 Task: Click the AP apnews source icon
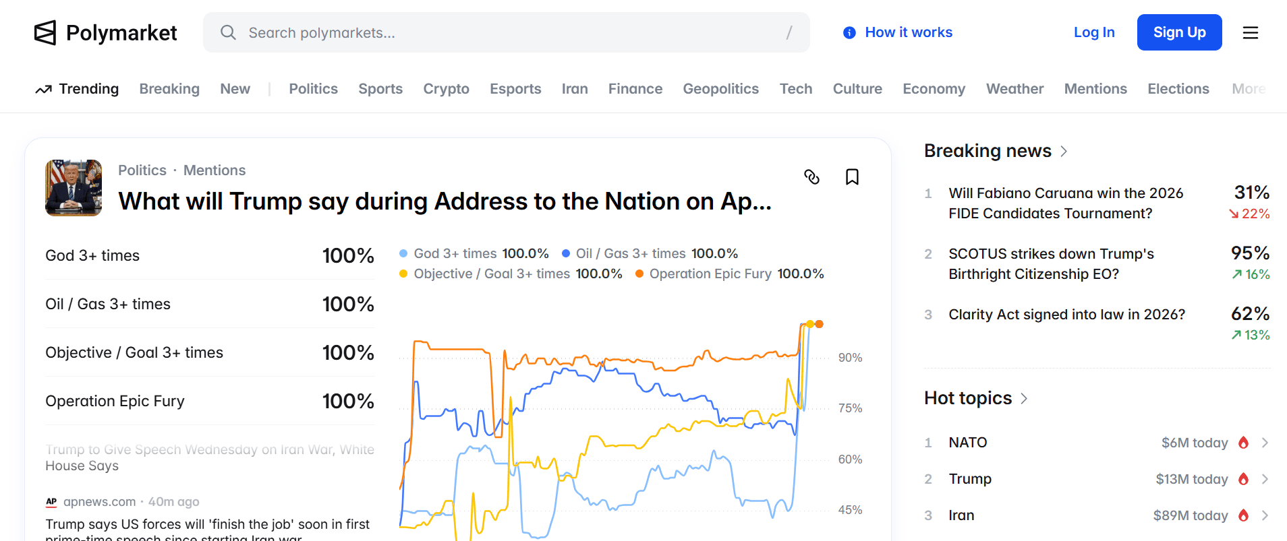(x=51, y=502)
